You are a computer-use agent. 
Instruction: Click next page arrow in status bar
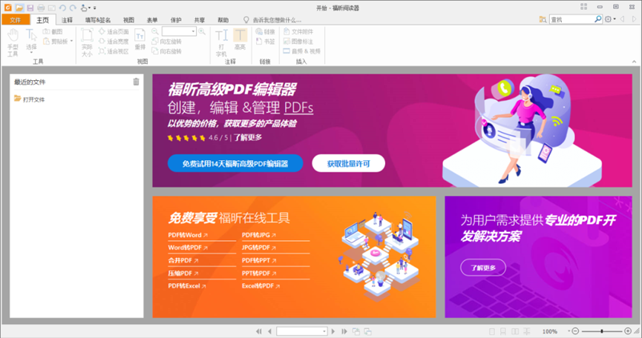pyautogui.click(x=333, y=331)
